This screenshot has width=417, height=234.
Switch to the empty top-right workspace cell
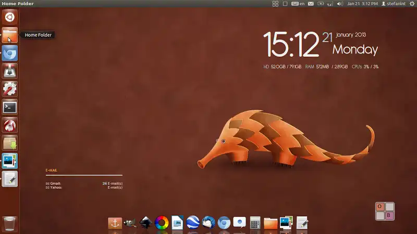tap(389, 206)
